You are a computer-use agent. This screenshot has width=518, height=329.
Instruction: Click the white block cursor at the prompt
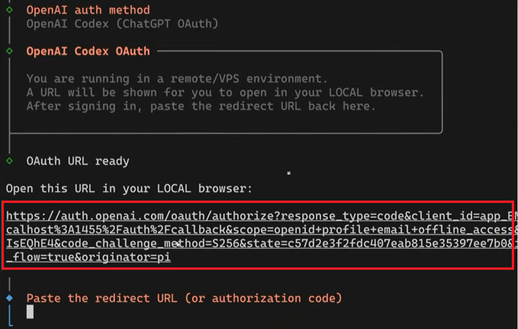coord(30,311)
